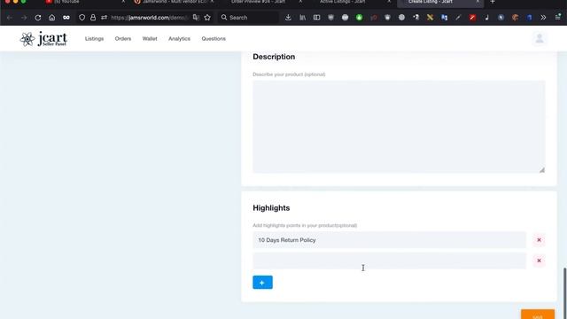The width and height of the screenshot is (567, 319).
Task: Click the jcart Seller Panel logo
Action: (43, 39)
